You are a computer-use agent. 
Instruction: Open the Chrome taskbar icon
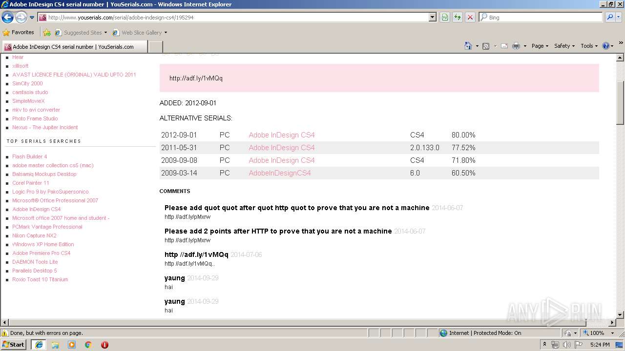(x=88, y=345)
